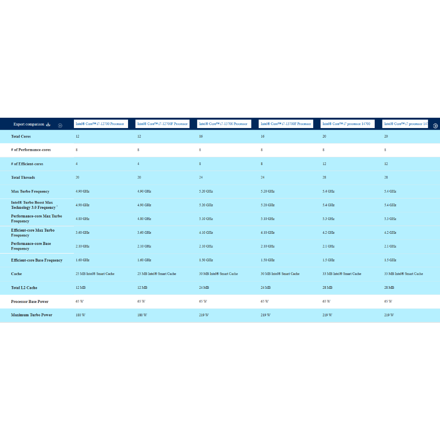Open the Intel Core i7-13700F Processor link
Screen dimensions: 440x440
coord(286,124)
